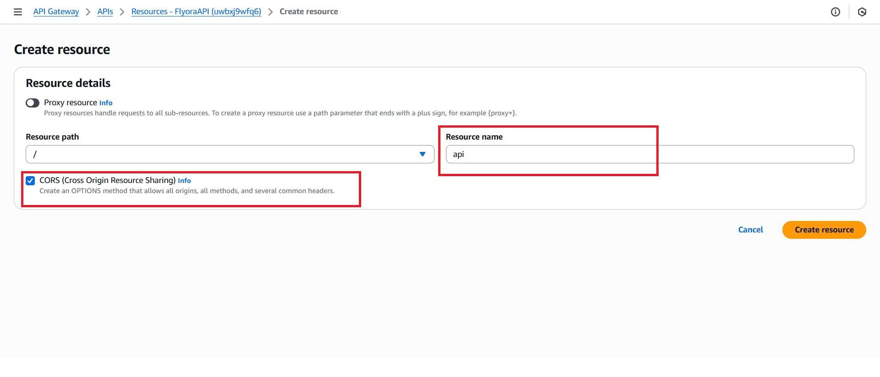The width and height of the screenshot is (880, 377).
Task: Click the CORS (Cross Origin Resource Sharing) label
Action: tap(107, 180)
